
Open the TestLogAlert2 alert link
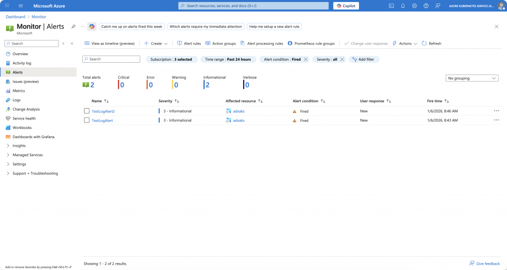pos(103,111)
